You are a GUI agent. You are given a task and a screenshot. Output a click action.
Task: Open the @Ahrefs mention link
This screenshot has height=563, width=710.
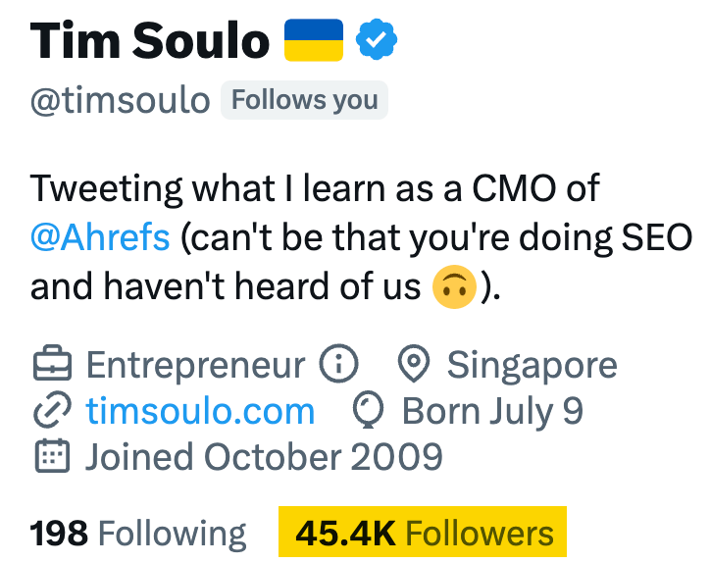(x=100, y=237)
